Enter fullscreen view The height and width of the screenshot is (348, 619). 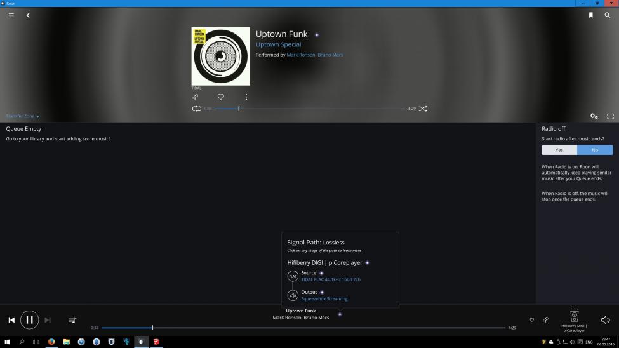tap(610, 116)
